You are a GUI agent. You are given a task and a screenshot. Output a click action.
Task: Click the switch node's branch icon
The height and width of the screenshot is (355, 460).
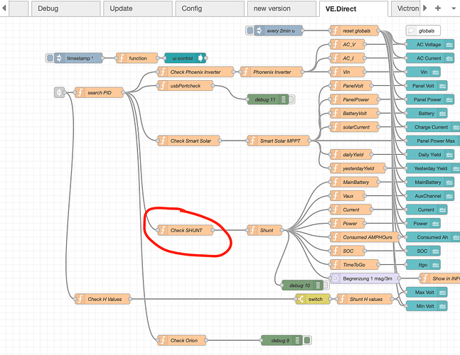(x=301, y=299)
